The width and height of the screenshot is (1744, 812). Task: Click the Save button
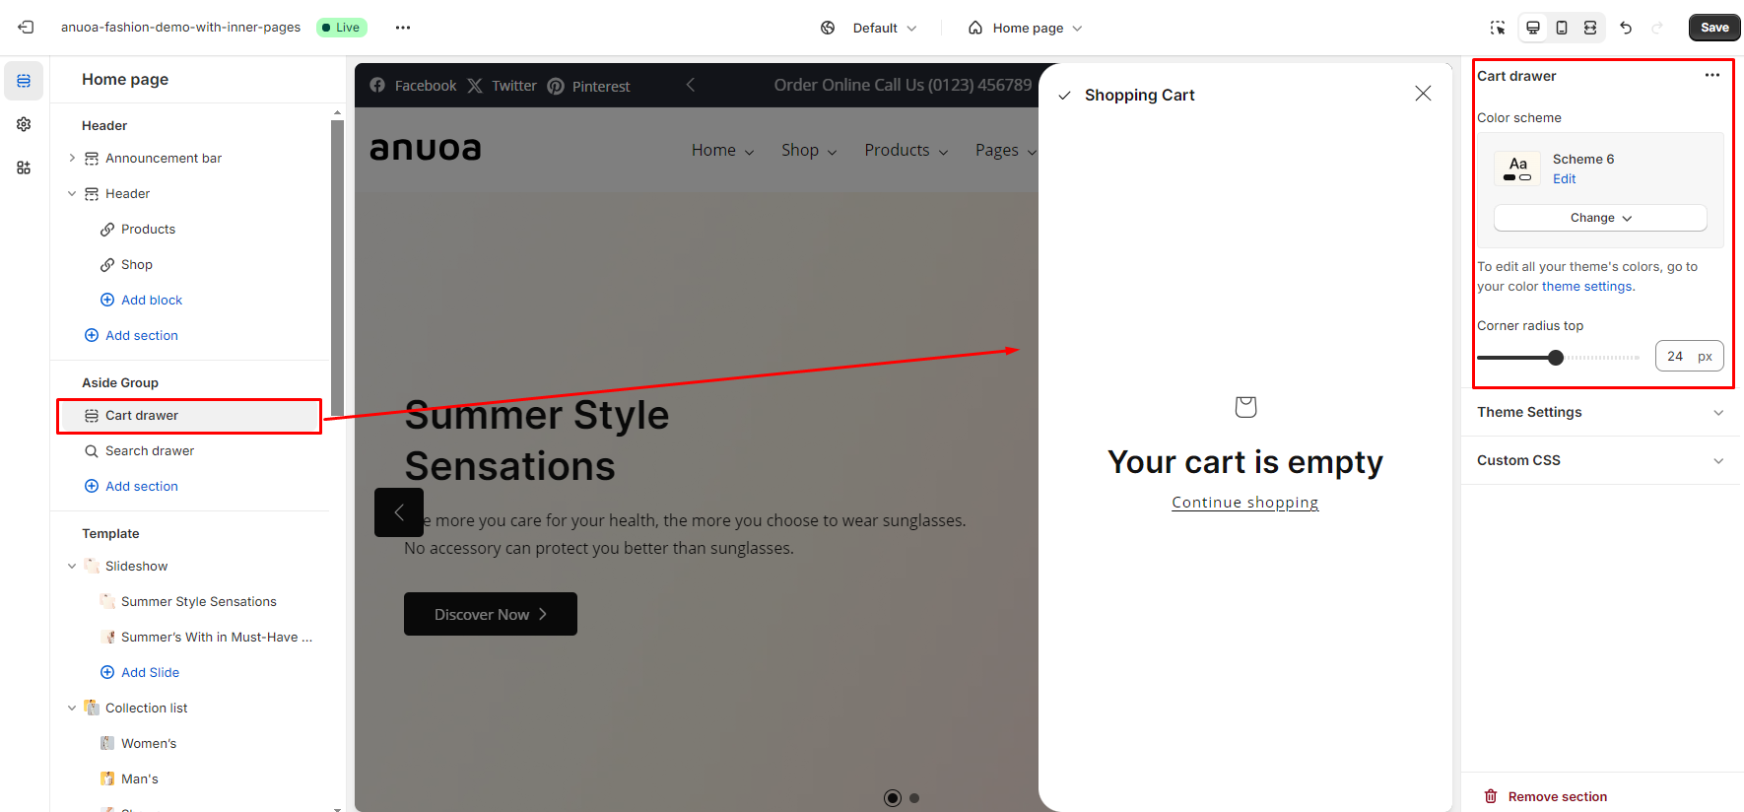pyautogui.click(x=1714, y=28)
